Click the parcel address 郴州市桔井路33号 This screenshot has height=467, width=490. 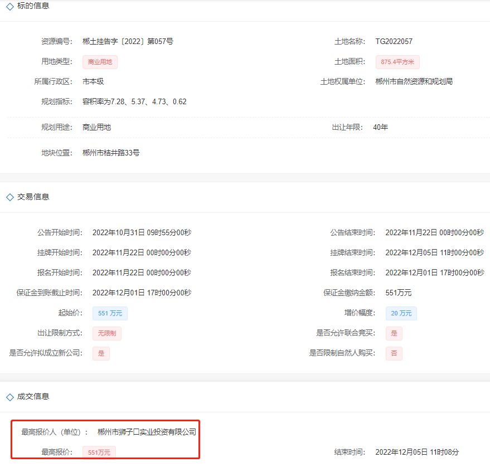tap(111, 153)
